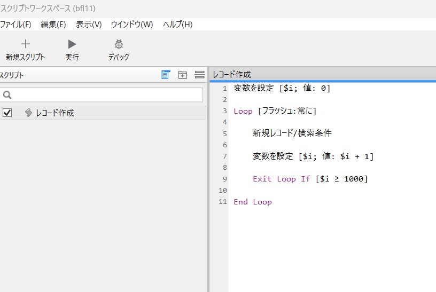Expand the 表示(V) menu

pos(89,25)
